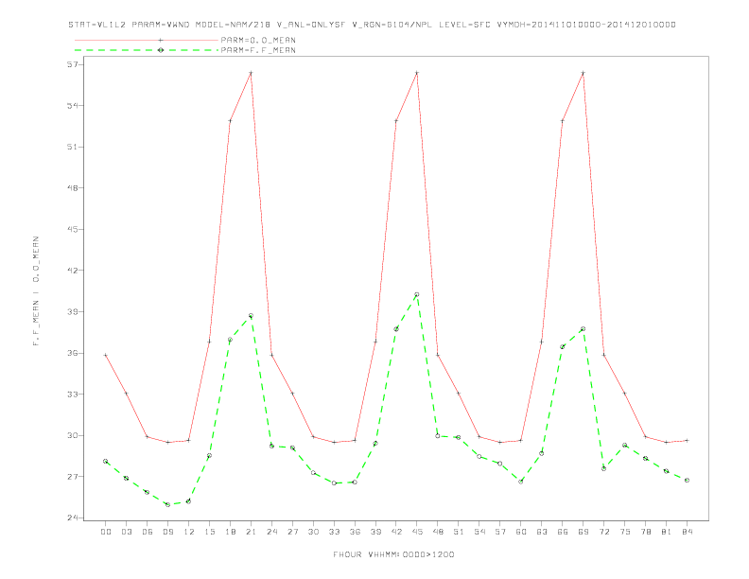
Task: Click the F.F_MEAN | O.O_MEAN vertical axis title
Action: click(x=36, y=291)
